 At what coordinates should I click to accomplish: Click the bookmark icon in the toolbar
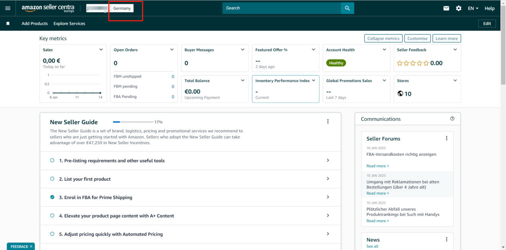click(x=8, y=23)
